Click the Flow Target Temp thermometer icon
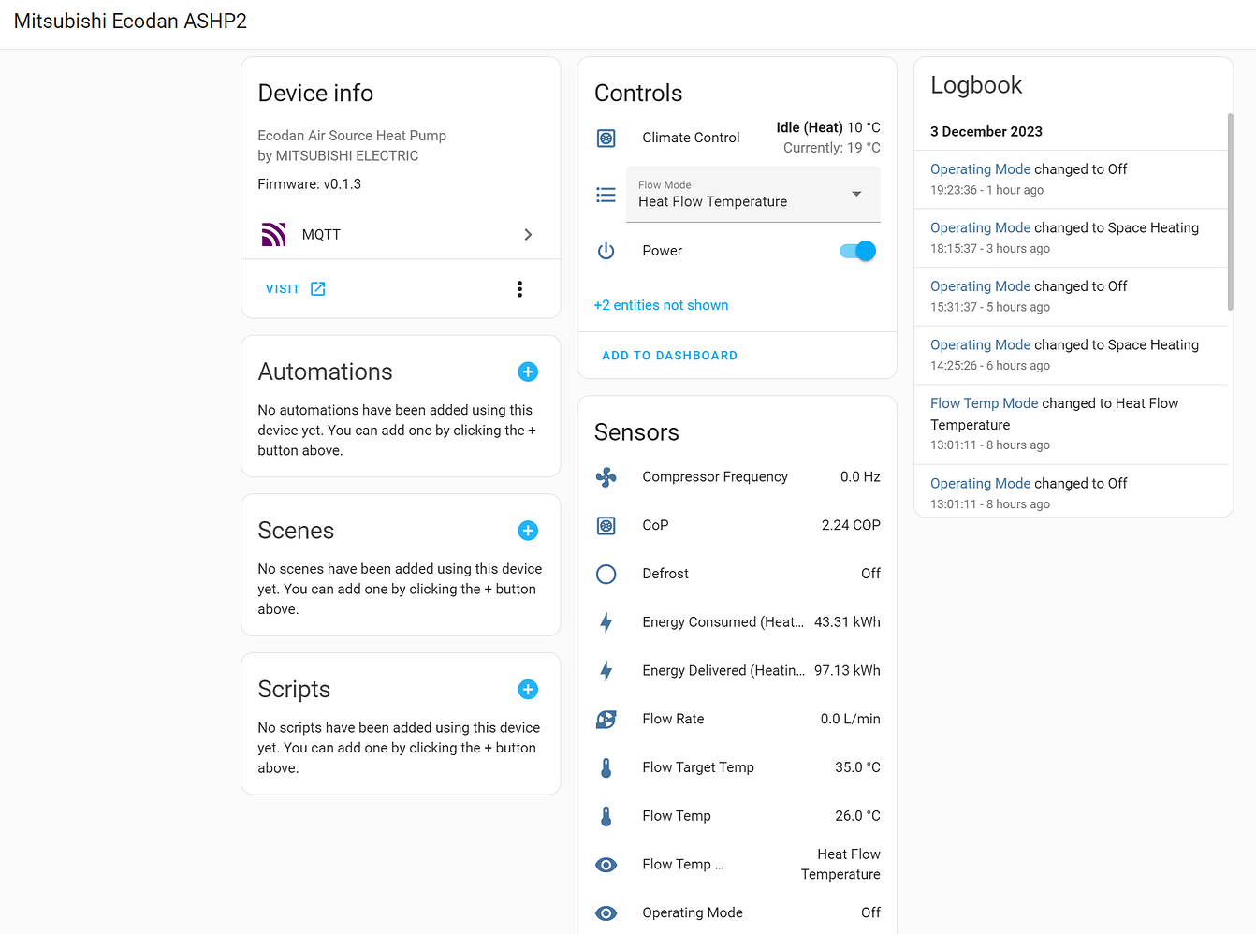 [x=606, y=768]
